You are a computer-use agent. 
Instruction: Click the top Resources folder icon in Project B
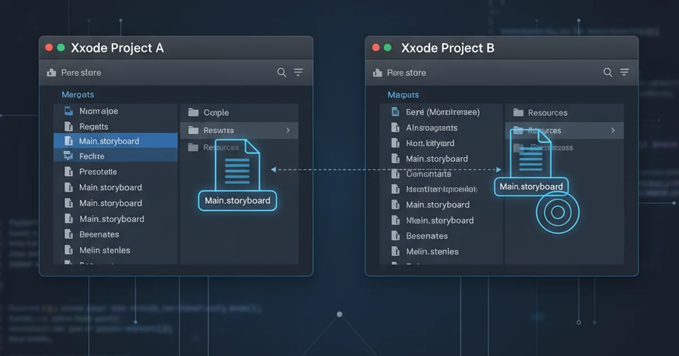click(x=518, y=112)
